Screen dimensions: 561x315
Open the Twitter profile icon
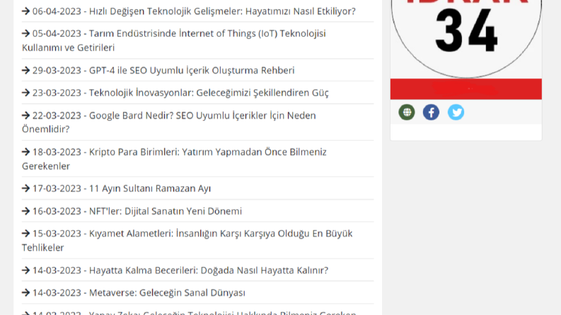(456, 112)
